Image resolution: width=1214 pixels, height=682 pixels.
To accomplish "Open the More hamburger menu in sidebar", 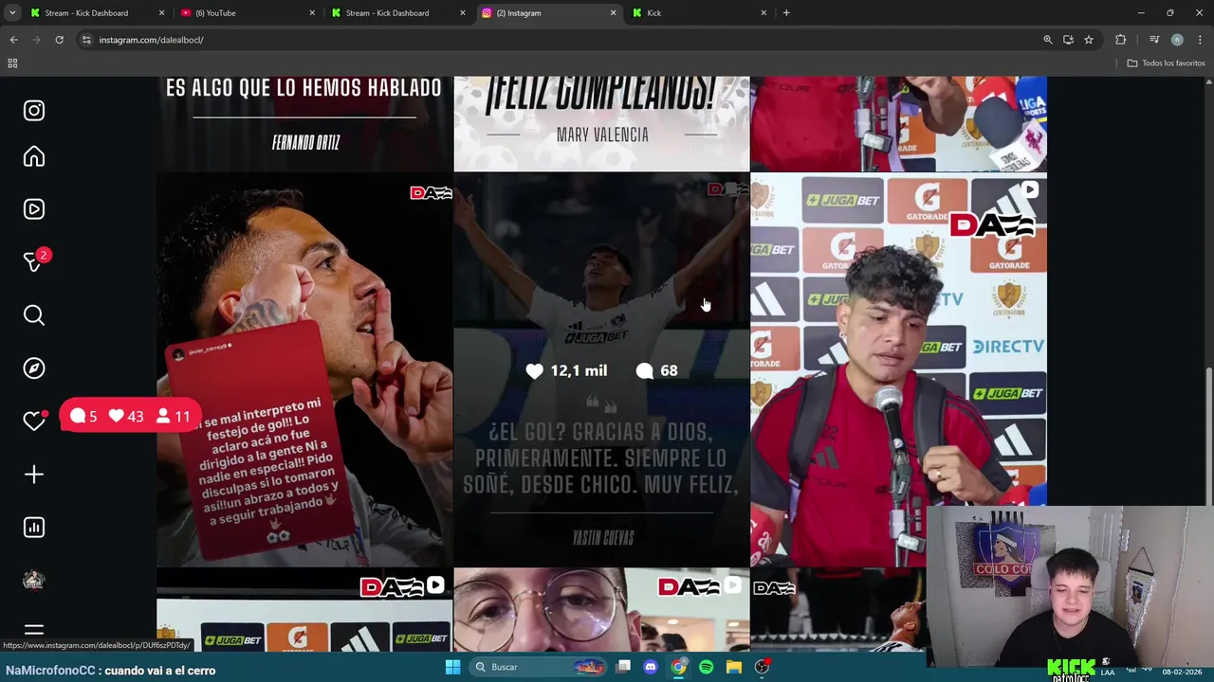I will pyautogui.click(x=34, y=631).
